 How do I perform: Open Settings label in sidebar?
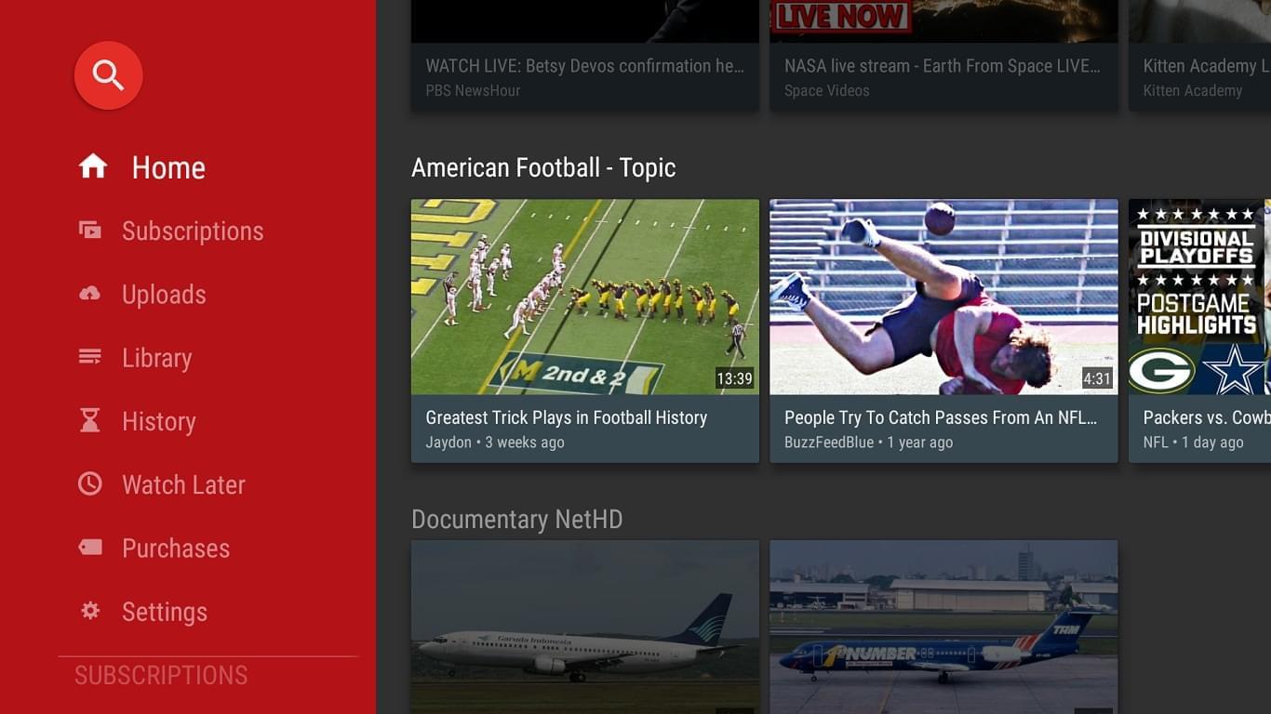coord(165,612)
